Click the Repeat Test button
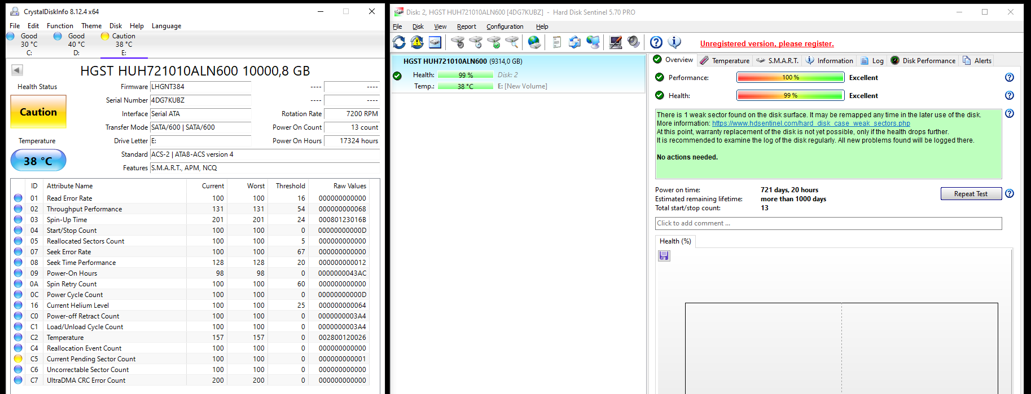Image resolution: width=1031 pixels, height=394 pixels. click(971, 194)
